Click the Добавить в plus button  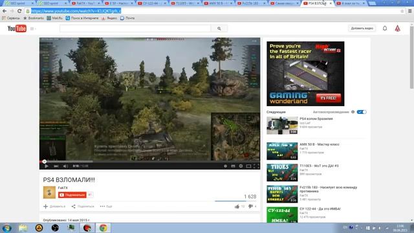[x=54, y=206]
